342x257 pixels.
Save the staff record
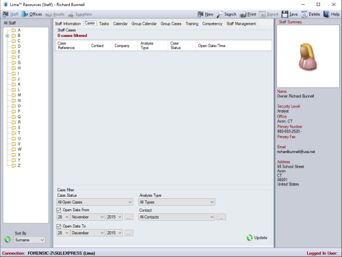click(289, 14)
